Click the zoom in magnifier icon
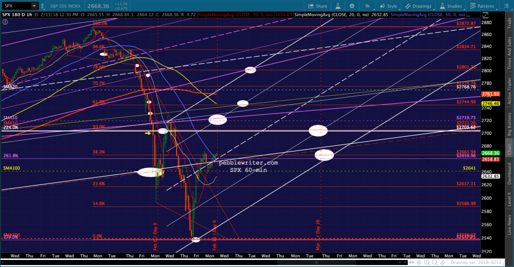The width and height of the screenshot is (514, 267). coord(427,262)
